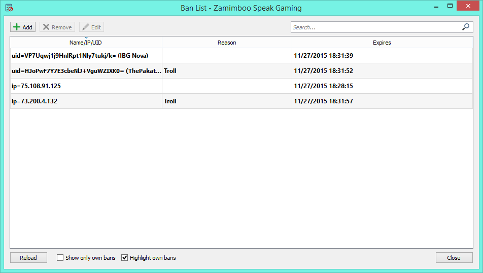Image resolution: width=483 pixels, height=273 pixels.
Task: Click expiry 11/27/2015 18:28:15
Action: pos(324,86)
